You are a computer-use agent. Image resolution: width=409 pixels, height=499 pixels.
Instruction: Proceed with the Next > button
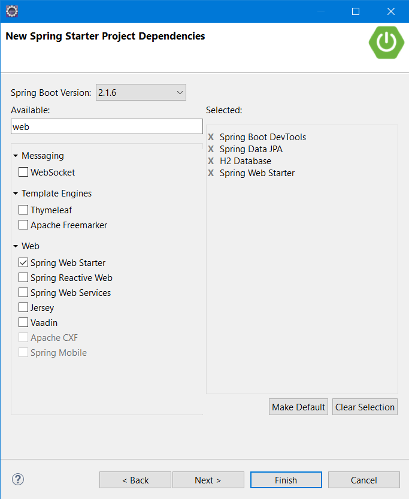[x=208, y=480]
